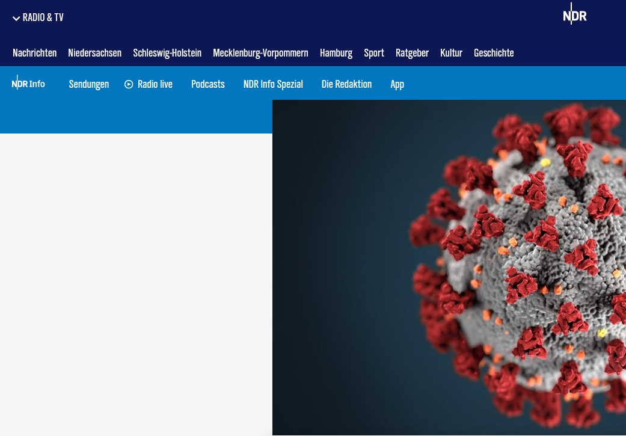The height and width of the screenshot is (436, 626).
Task: Open the Podcasts page
Action: tap(208, 84)
